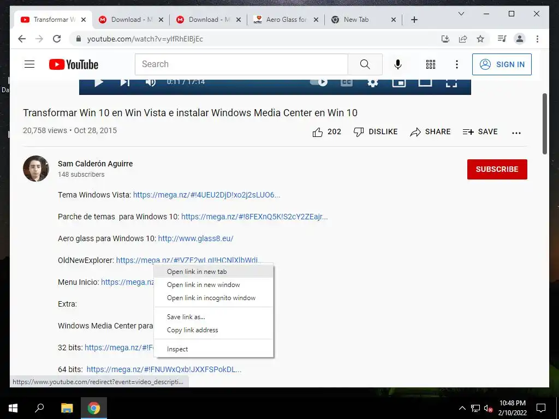Open Sam Calderón Aguirre channel name

95,164
